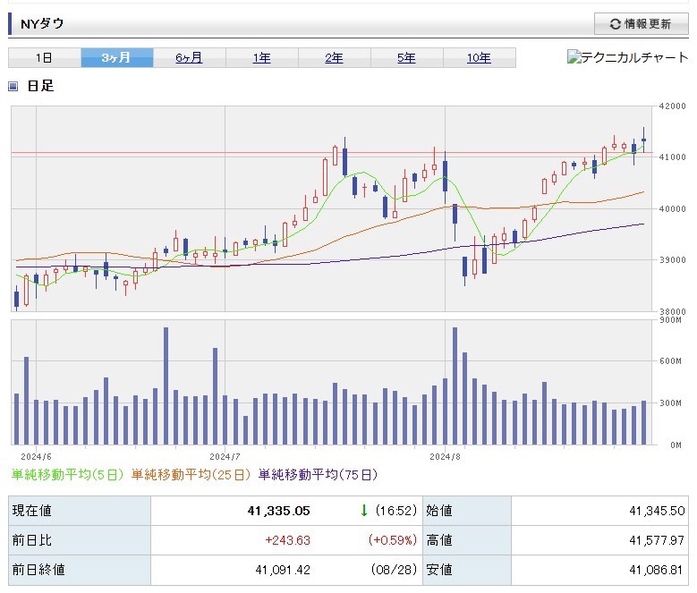
Task: Click the 現在値 value 41,335.05
Action: [x=278, y=511]
